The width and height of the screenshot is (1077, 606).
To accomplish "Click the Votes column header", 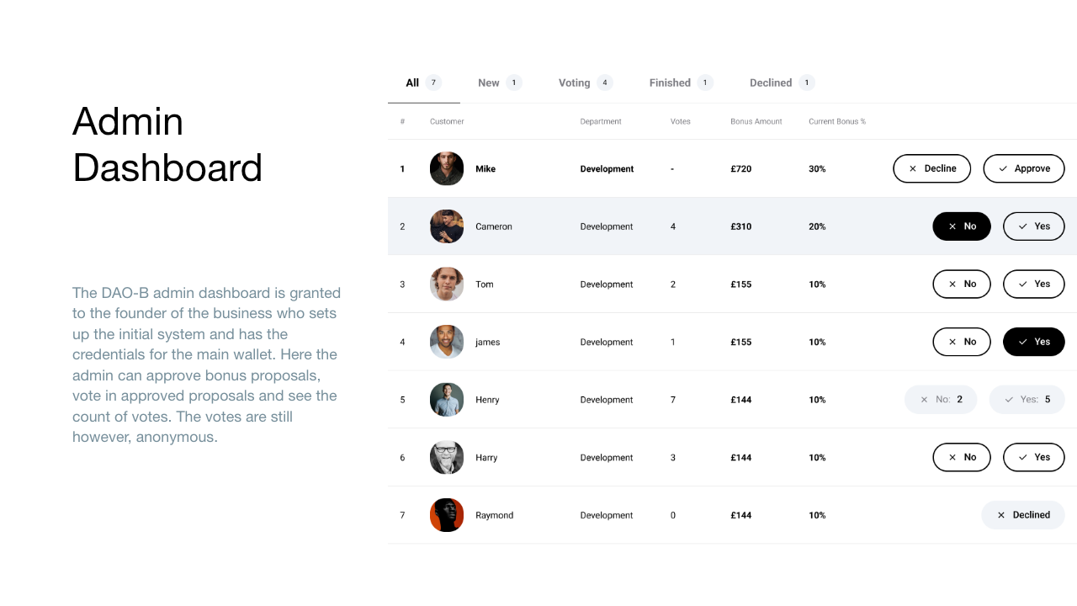I will 681,122.
